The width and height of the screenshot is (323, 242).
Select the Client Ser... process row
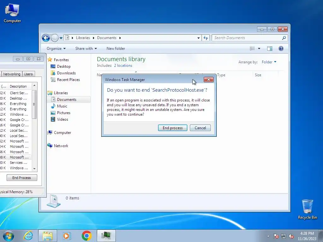click(x=16, y=93)
